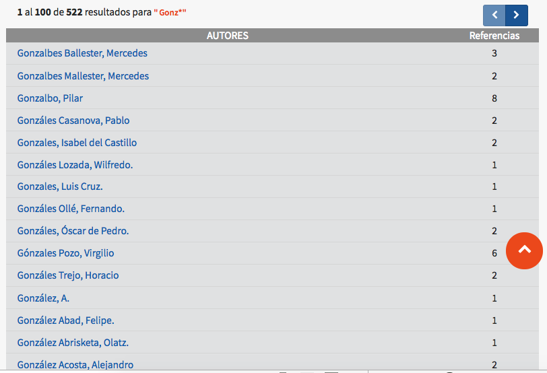547x373 pixels.
Task: View González Abrisketa, Olatz references
Action: (73, 343)
